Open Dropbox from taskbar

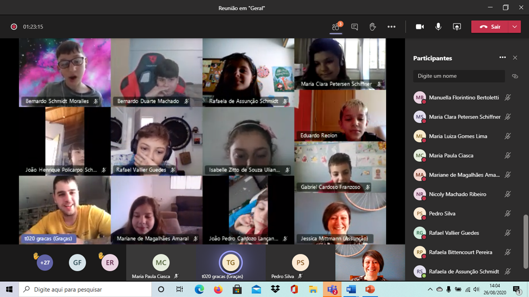[276, 289]
